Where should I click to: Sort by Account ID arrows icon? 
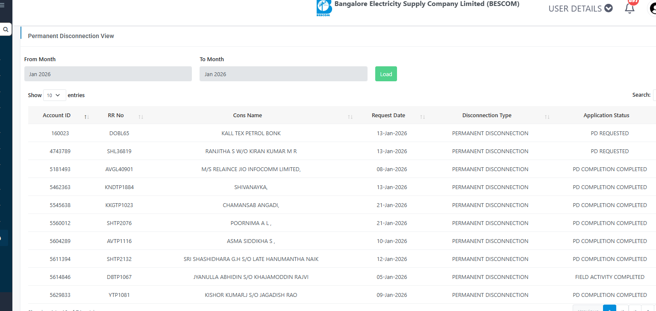click(x=86, y=116)
